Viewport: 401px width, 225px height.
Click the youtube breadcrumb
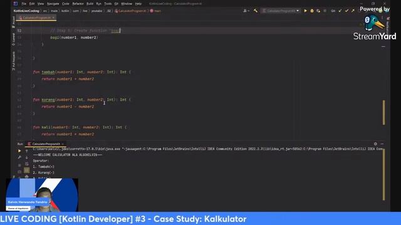pos(96,11)
